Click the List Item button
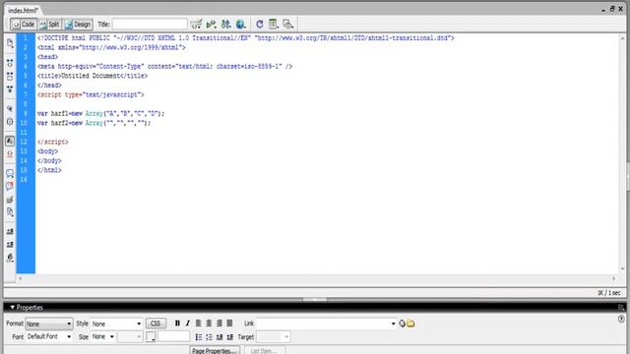The width and height of the screenshot is (630, 354). [x=265, y=350]
